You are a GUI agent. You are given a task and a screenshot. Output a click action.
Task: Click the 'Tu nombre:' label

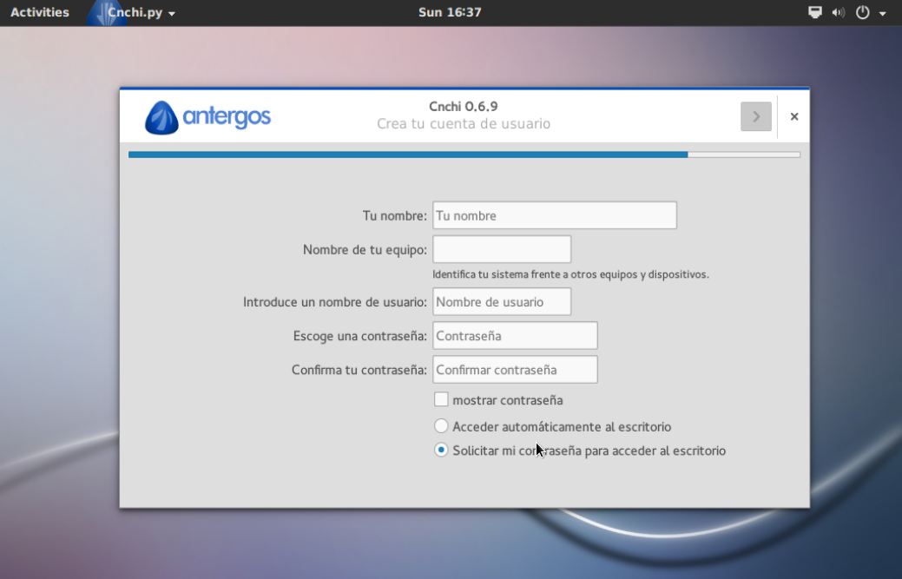pos(395,215)
